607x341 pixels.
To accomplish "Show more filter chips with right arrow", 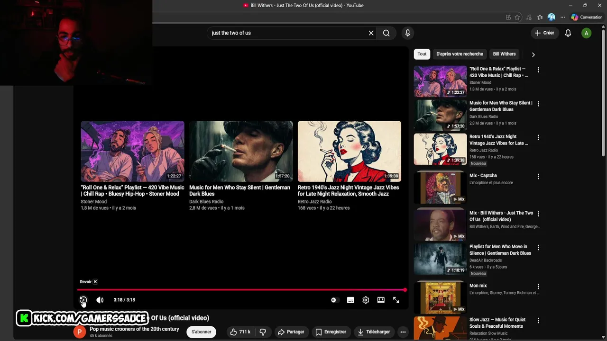I will click(x=533, y=54).
